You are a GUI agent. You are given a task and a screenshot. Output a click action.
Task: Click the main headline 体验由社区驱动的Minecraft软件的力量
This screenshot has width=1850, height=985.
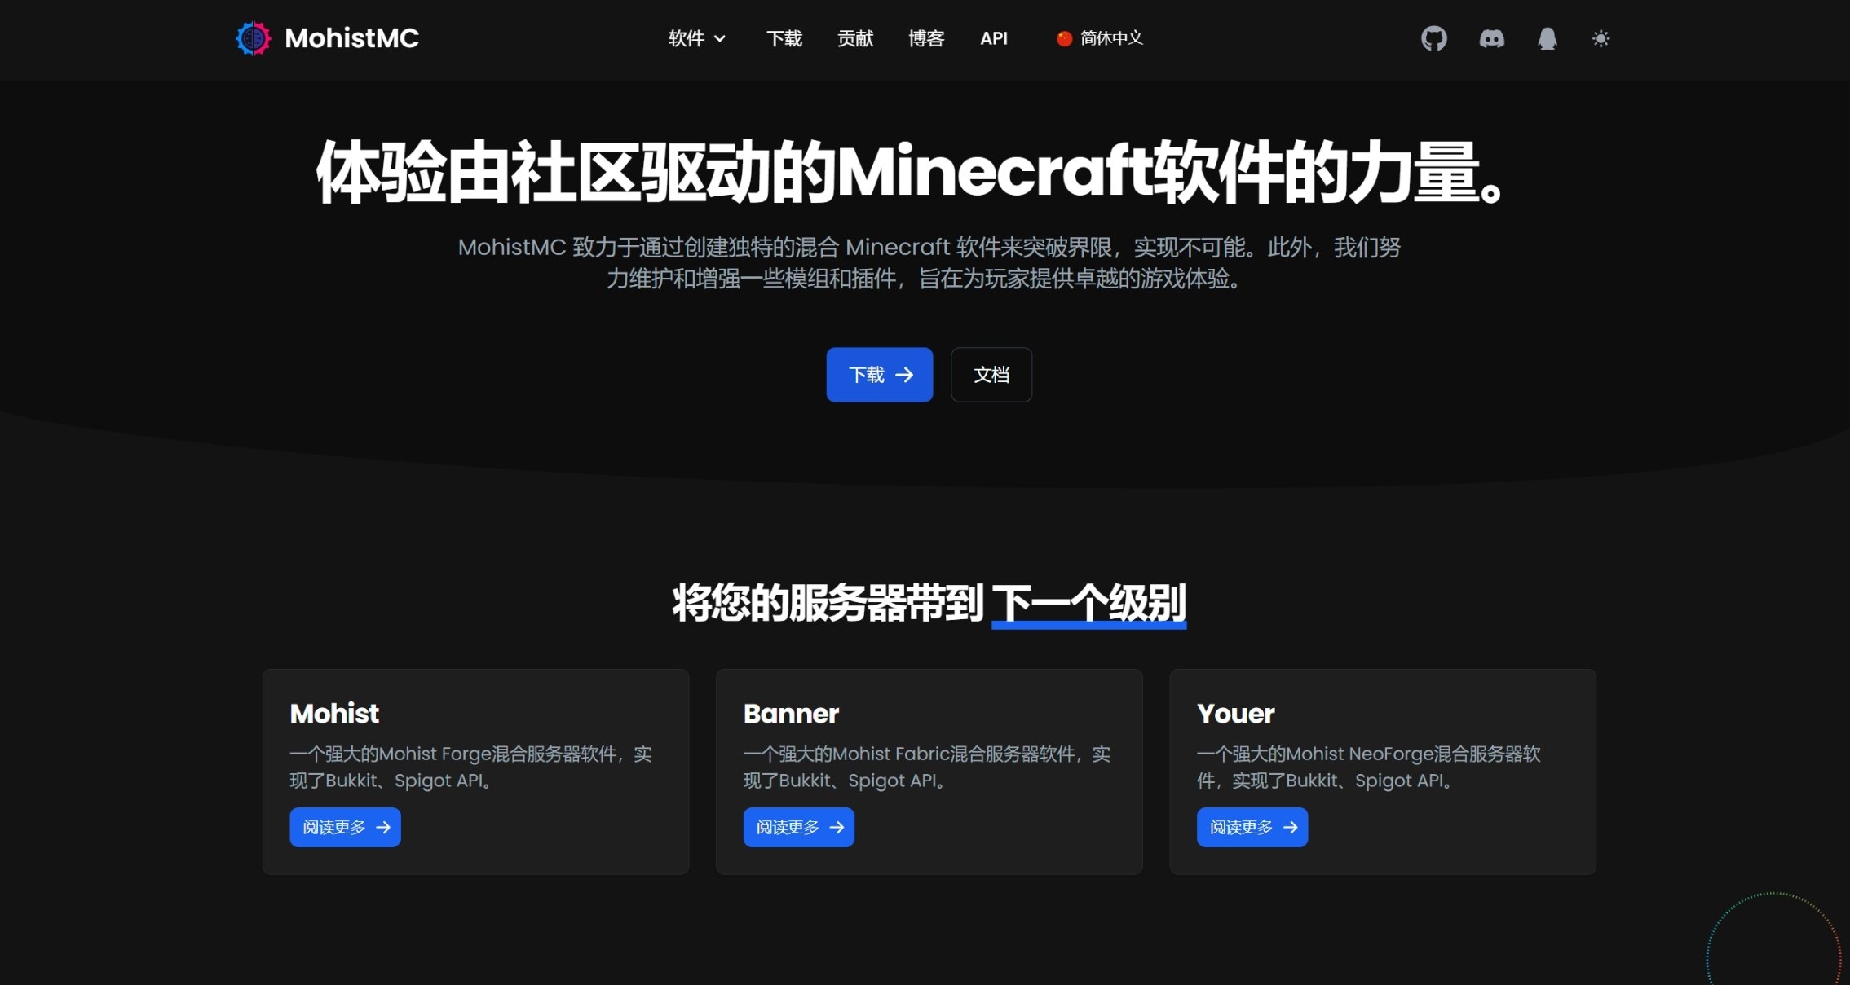tap(909, 172)
